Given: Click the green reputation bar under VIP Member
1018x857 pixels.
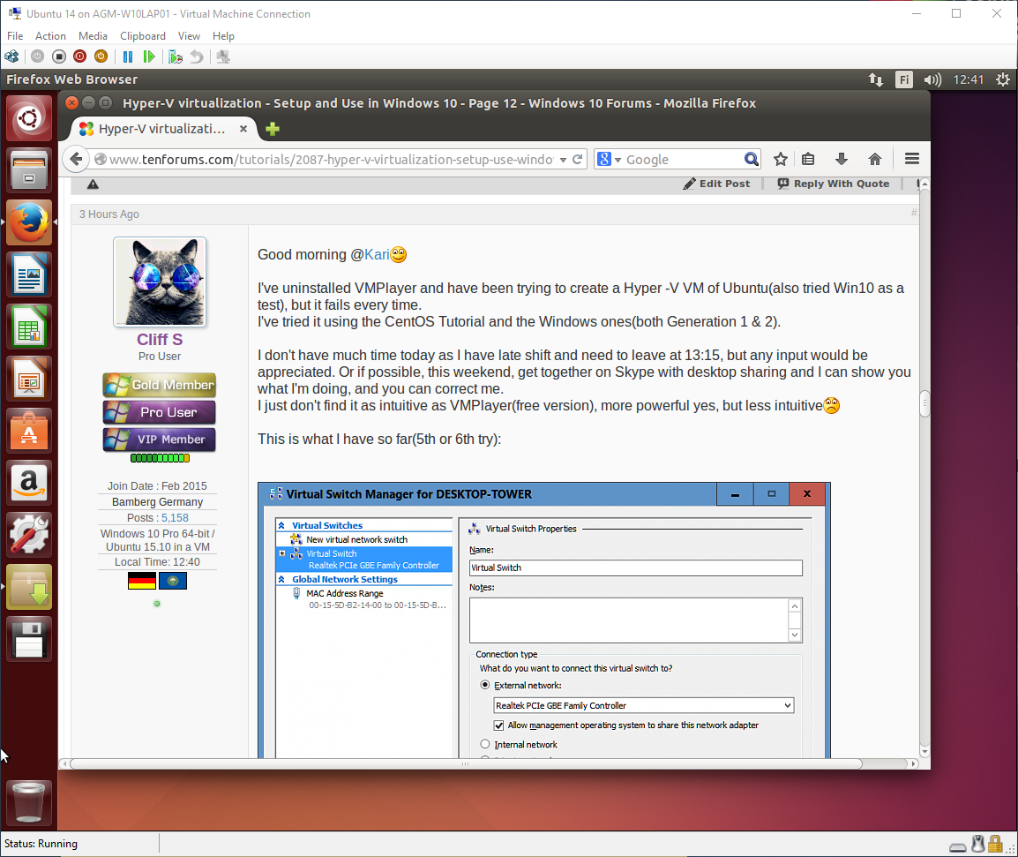Looking at the screenshot, I should (160, 458).
